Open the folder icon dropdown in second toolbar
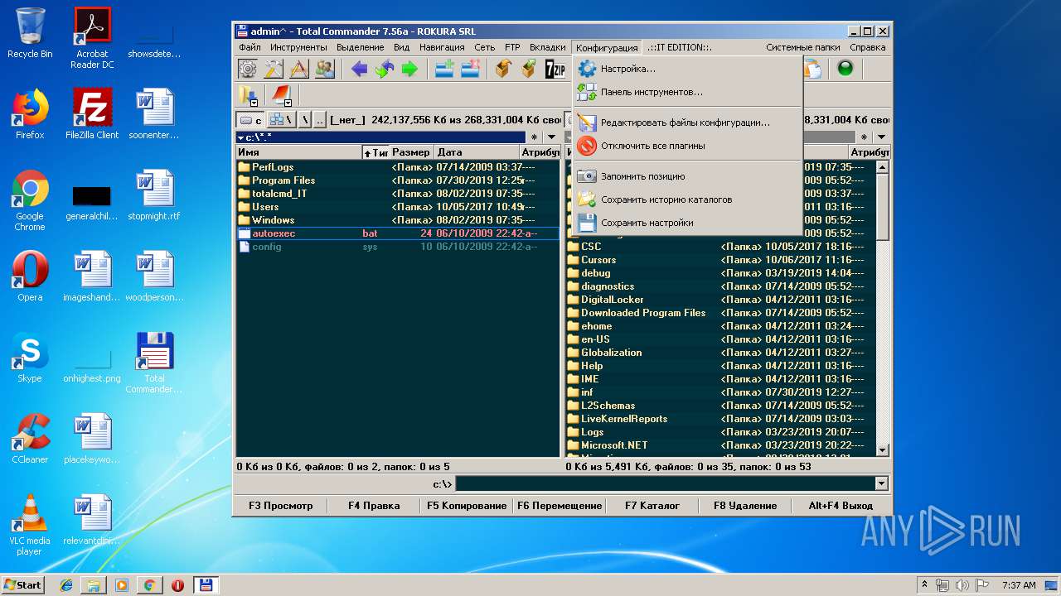 click(x=248, y=95)
